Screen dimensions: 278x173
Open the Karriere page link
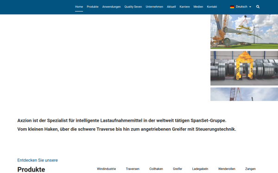tap(184, 7)
